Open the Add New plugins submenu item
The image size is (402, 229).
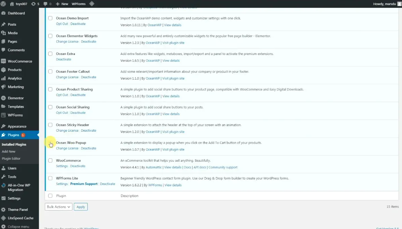tap(9, 152)
